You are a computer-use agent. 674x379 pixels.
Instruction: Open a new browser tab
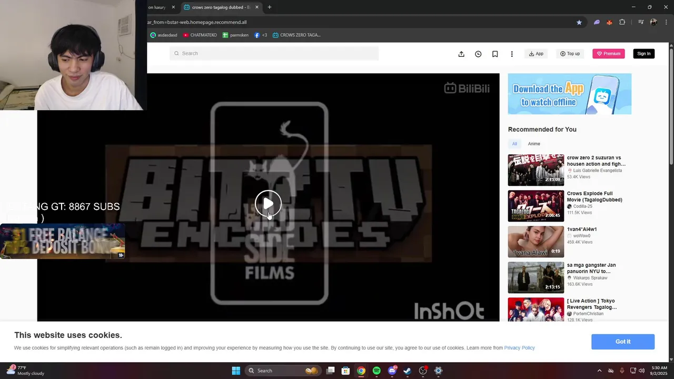click(x=270, y=7)
